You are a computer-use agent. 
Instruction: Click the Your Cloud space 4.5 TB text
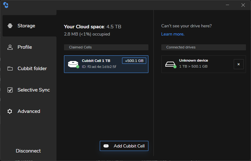point(93,27)
